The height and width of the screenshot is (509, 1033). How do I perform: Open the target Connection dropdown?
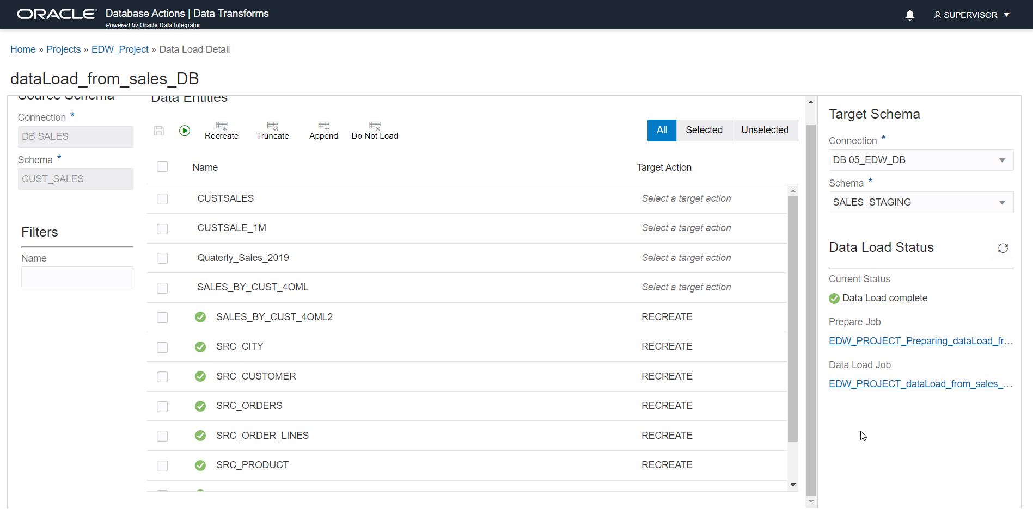pos(920,160)
